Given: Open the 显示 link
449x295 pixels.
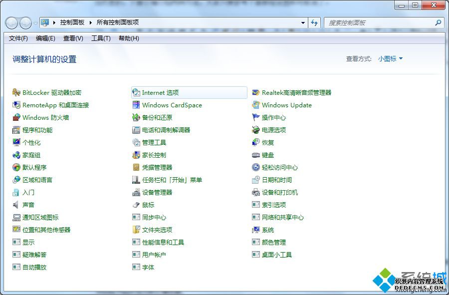Looking at the screenshot, I should click(28, 242).
